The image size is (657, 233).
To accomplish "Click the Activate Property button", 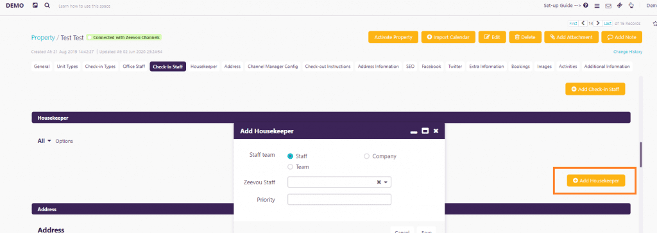I will pos(393,37).
